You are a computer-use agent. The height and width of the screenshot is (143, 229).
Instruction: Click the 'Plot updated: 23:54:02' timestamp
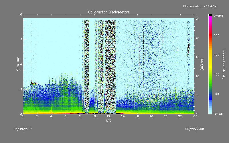[x=200, y=6]
